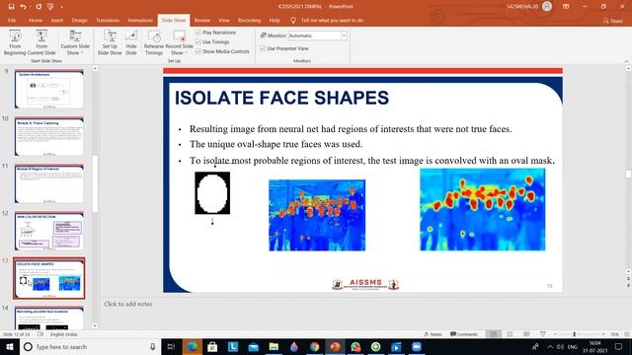Switch to the Recording tab
This screenshot has height=355, width=632.
click(x=249, y=20)
